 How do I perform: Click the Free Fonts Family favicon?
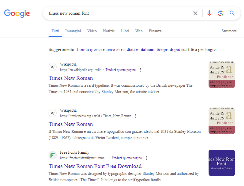(53, 155)
